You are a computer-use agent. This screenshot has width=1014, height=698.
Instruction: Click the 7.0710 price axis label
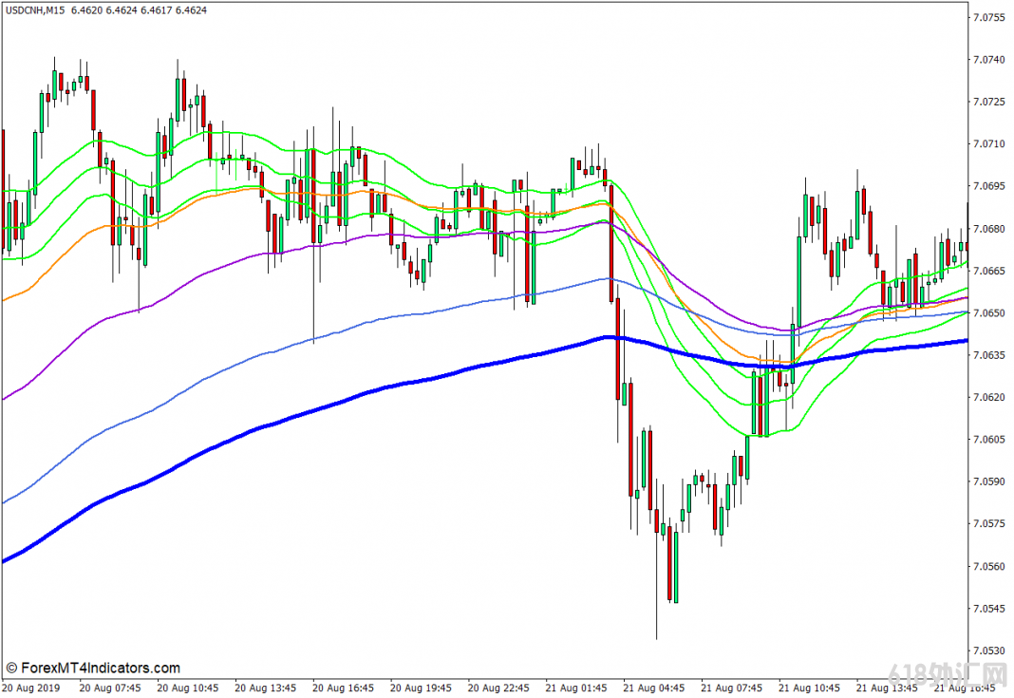pos(988,144)
